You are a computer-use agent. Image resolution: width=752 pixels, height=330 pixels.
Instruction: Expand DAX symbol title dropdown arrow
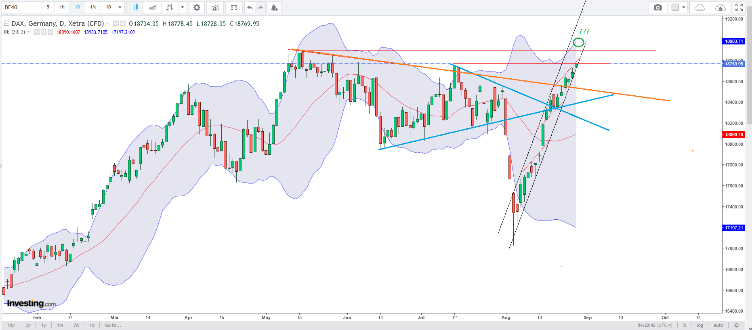[x=107, y=23]
